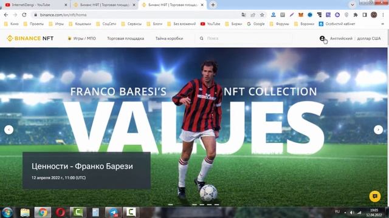Image resolution: width=389 pixels, height=218 pixels.
Task: Open the СоцСети bookmark folder
Action: click(x=106, y=24)
